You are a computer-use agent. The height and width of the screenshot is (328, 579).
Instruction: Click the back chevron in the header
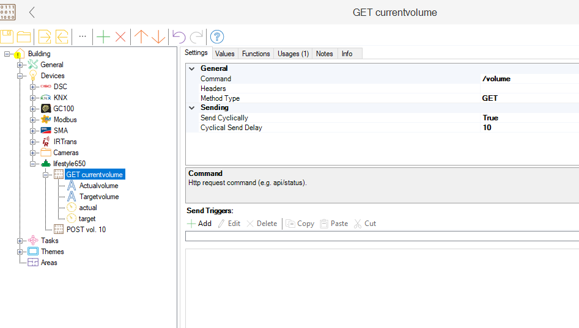(x=32, y=12)
